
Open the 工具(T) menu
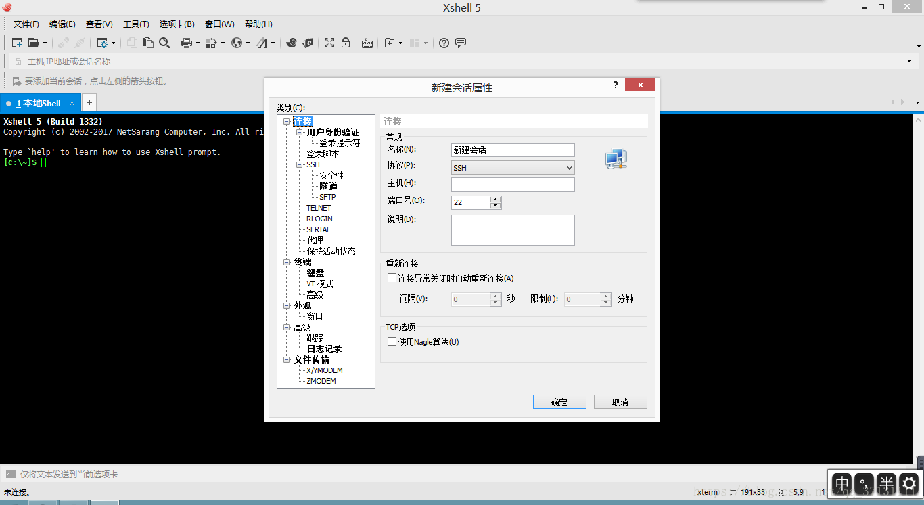tap(136, 24)
